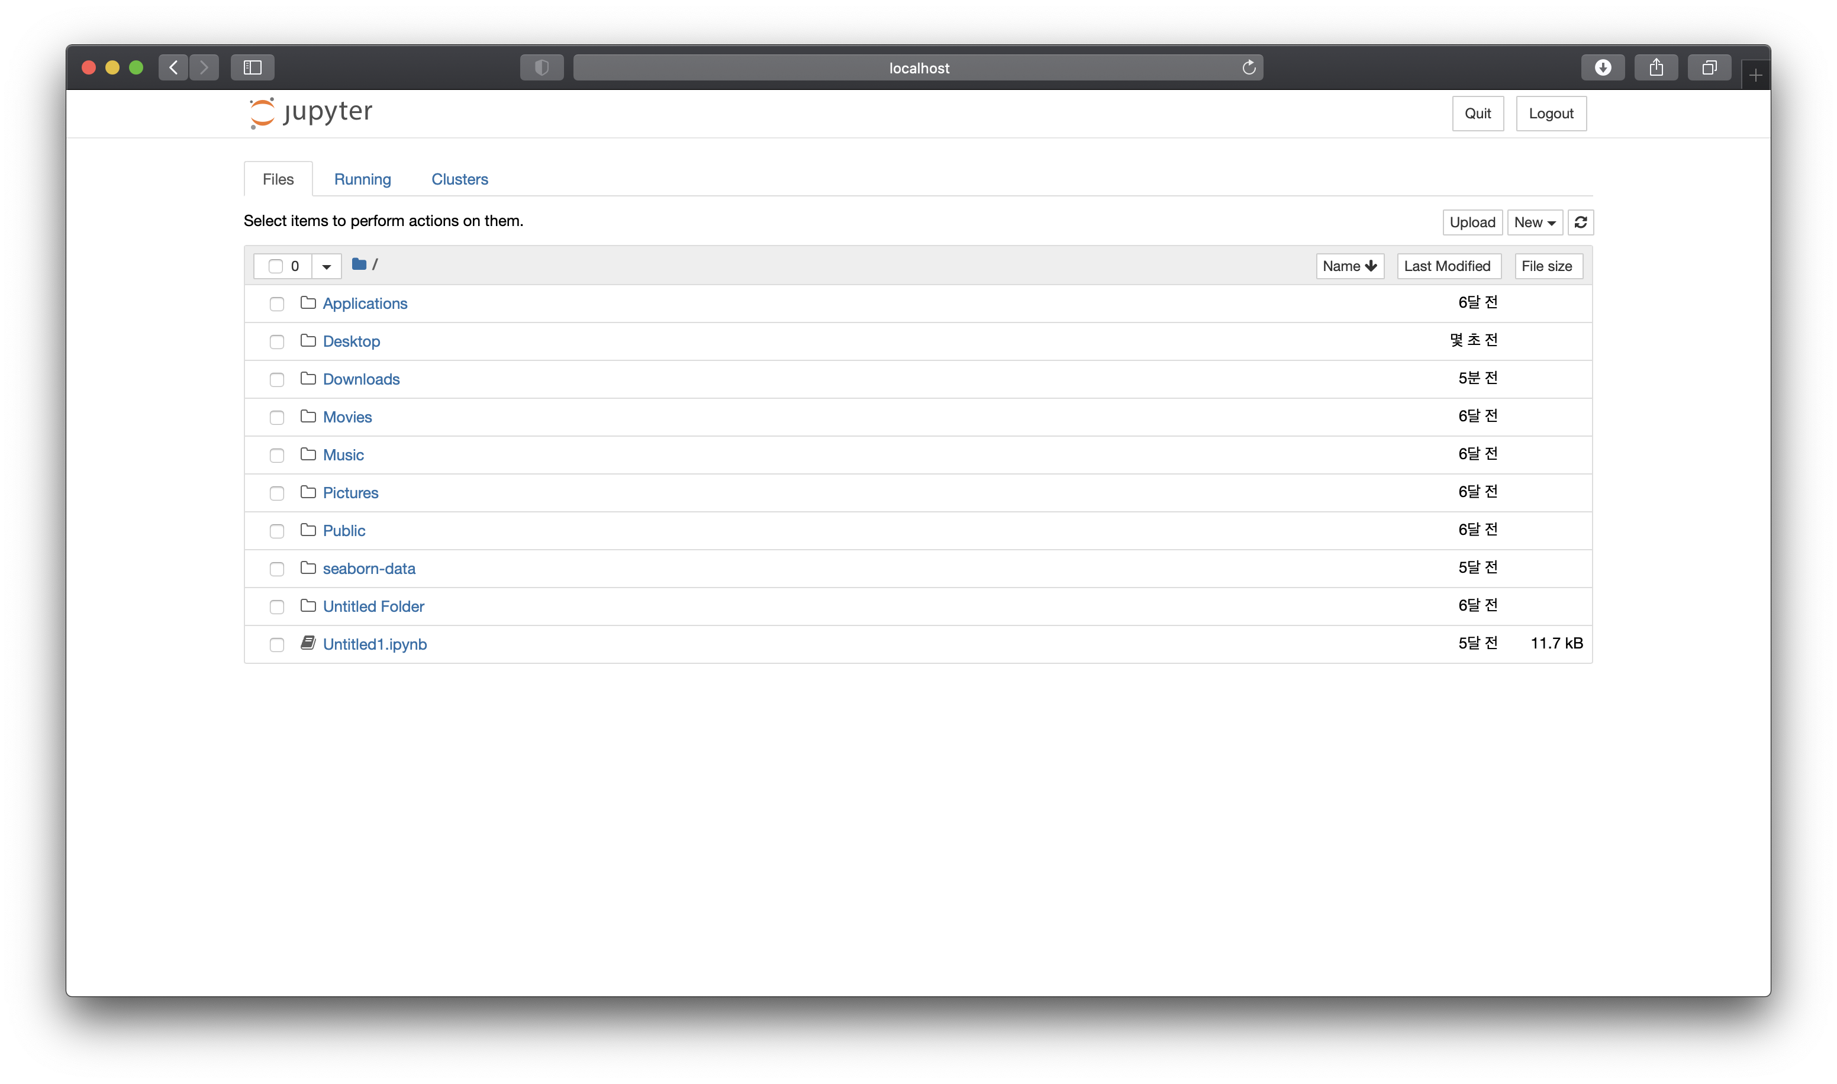Switch to the Running tab
This screenshot has width=1837, height=1084.
pyautogui.click(x=362, y=180)
